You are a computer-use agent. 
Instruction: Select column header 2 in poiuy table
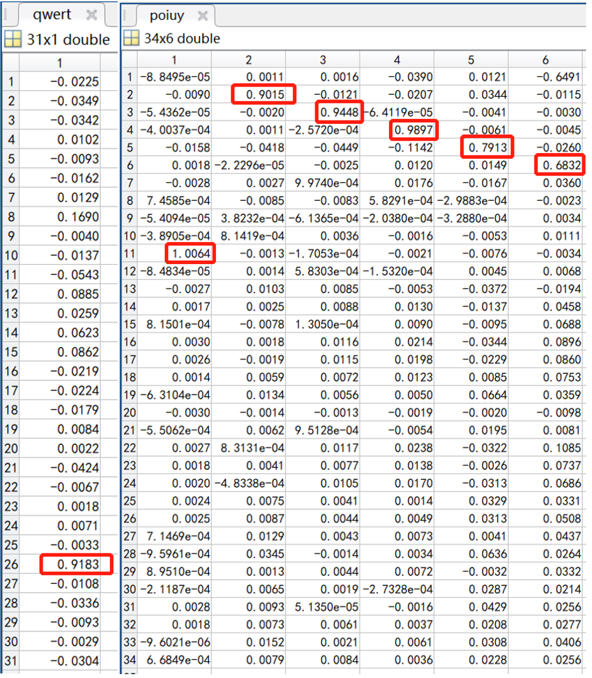[x=248, y=59]
